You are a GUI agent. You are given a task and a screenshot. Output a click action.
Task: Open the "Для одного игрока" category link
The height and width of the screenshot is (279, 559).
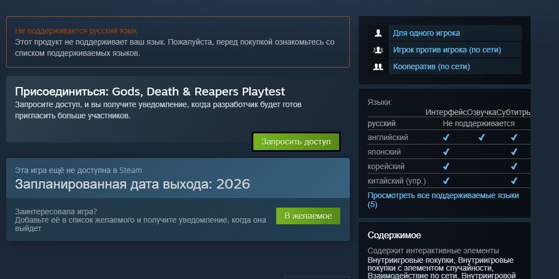426,33
